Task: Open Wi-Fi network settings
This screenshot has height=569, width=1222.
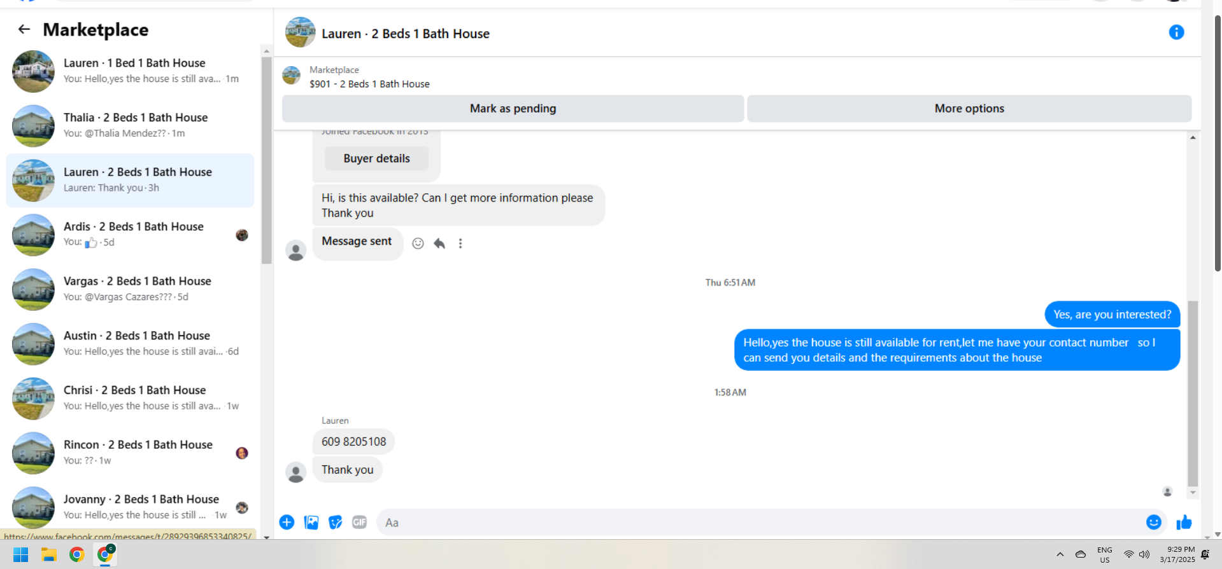Action: [x=1128, y=554]
